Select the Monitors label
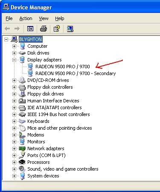160x192 pixels. tap(36, 142)
